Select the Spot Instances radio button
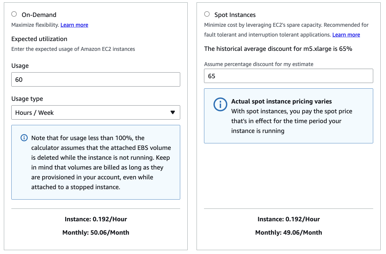This screenshot has width=386, height=254. point(207,14)
